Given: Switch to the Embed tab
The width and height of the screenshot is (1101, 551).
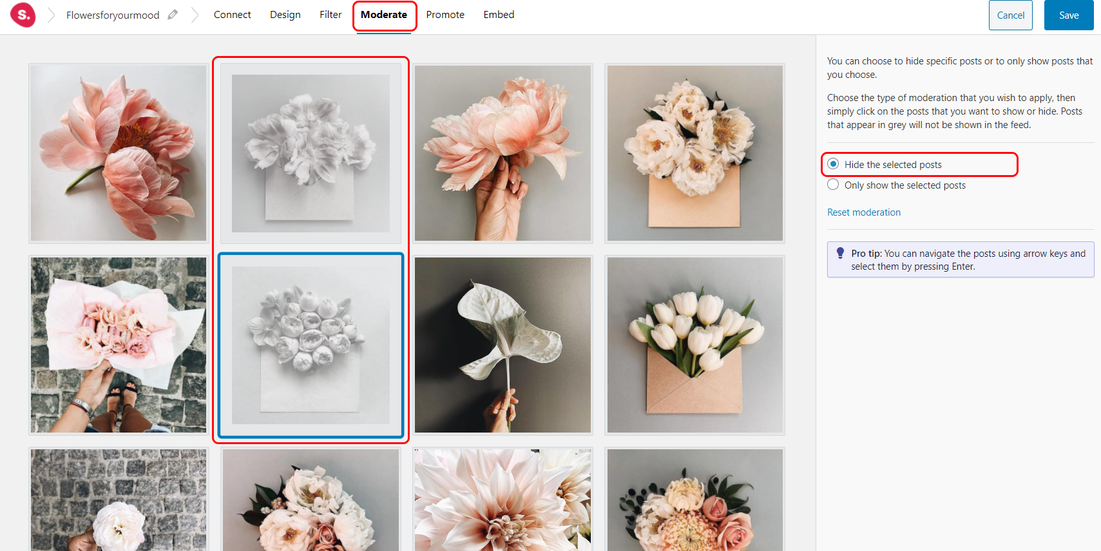Looking at the screenshot, I should coord(499,15).
